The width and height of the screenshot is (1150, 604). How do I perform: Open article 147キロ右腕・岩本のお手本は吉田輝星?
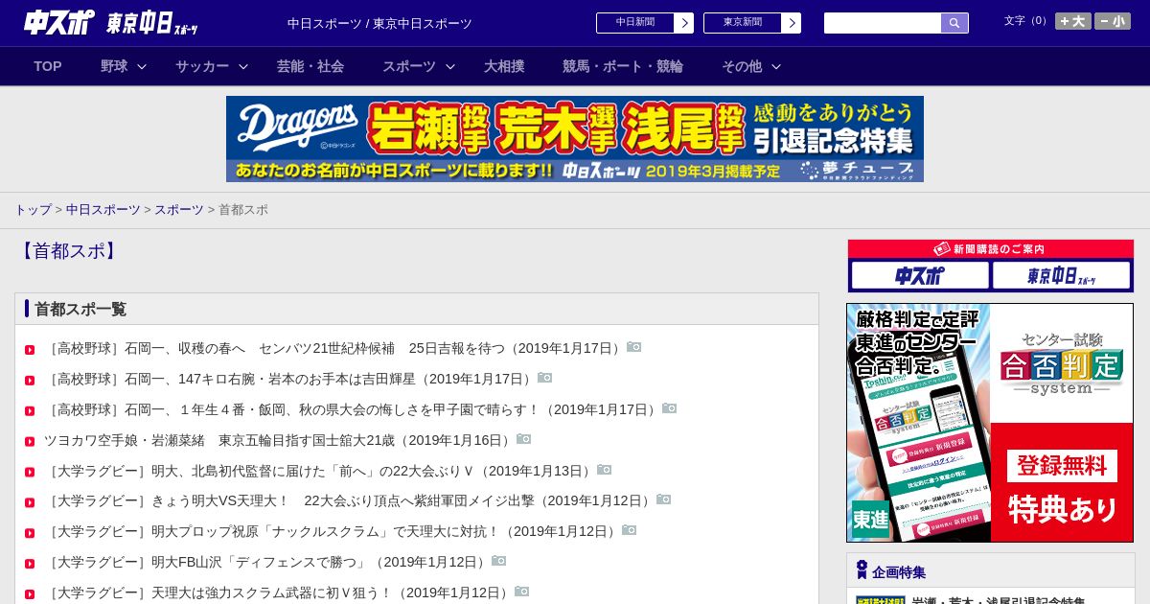290,379
